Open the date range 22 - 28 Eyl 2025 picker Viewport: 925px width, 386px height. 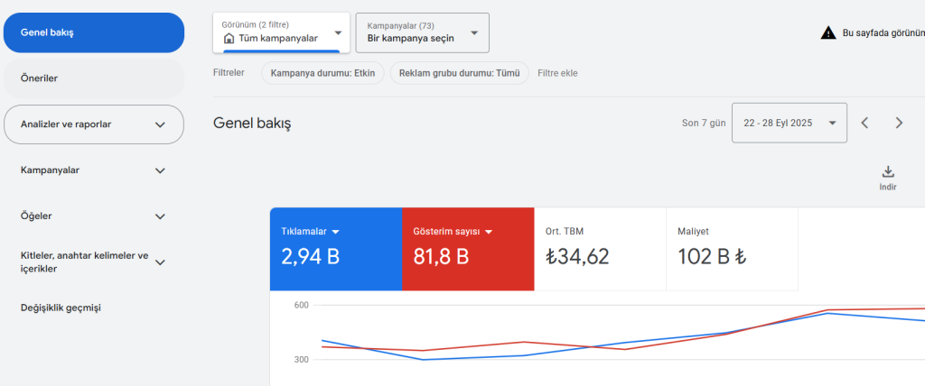[790, 123]
